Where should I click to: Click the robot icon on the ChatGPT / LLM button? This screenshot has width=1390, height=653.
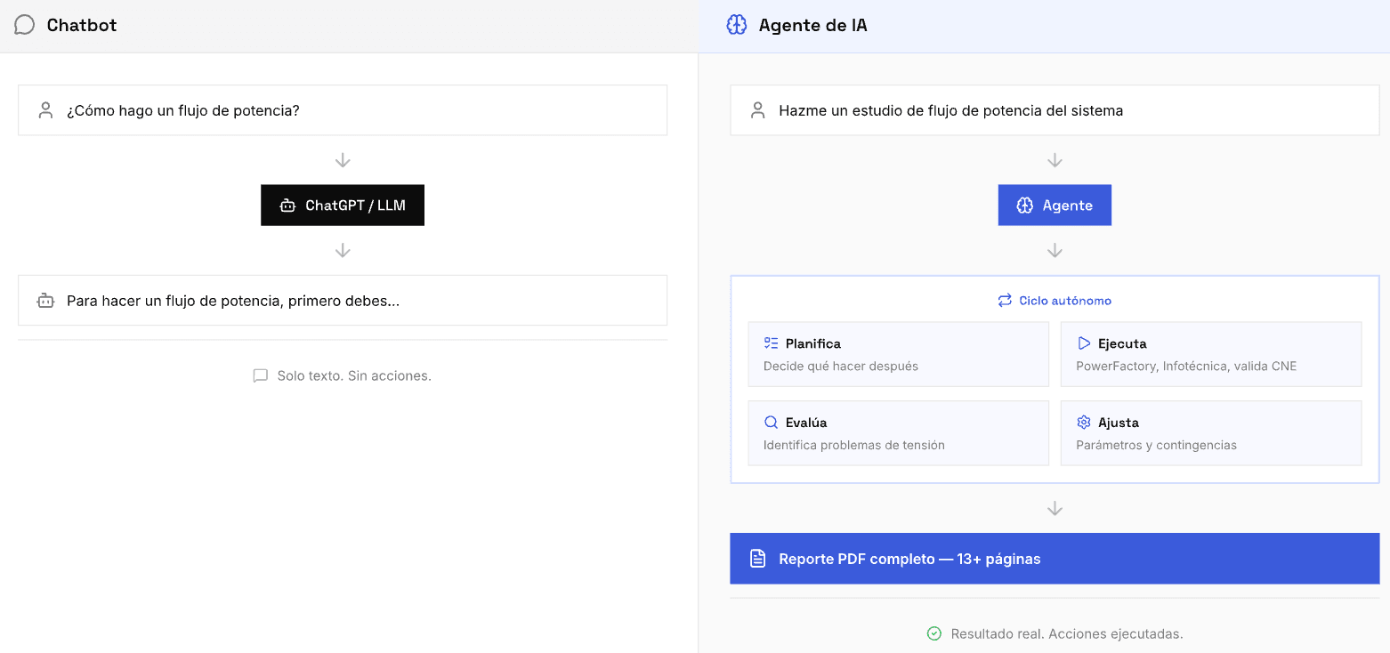click(x=287, y=205)
